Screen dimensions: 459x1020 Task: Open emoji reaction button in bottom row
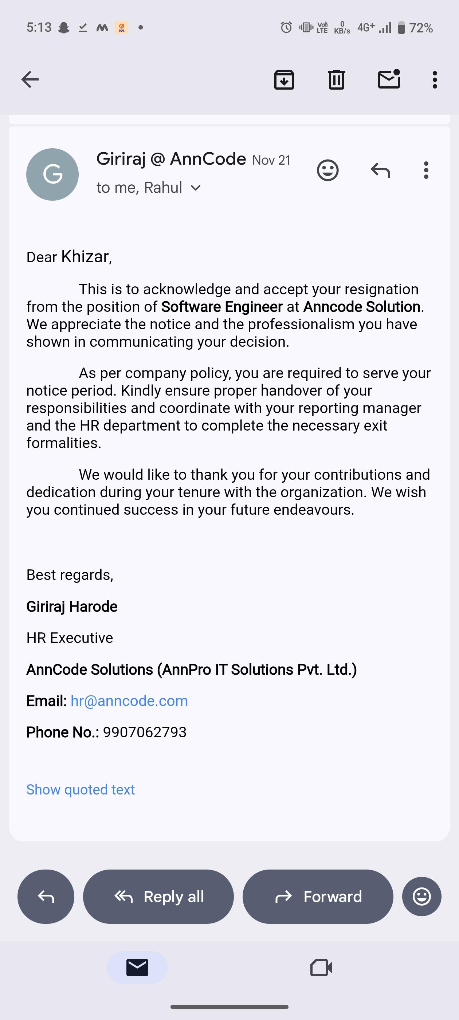pyautogui.click(x=421, y=897)
